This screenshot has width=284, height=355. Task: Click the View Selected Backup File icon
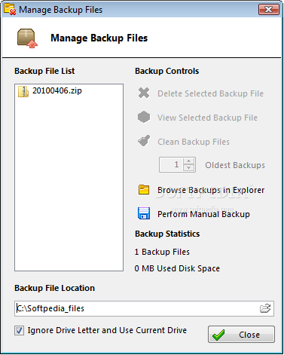tap(144, 117)
